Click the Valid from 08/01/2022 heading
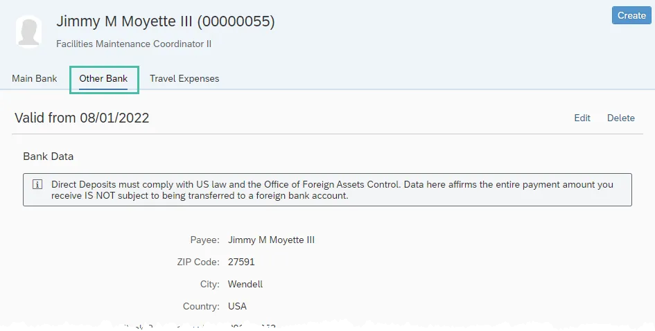The image size is (655, 331). click(82, 118)
